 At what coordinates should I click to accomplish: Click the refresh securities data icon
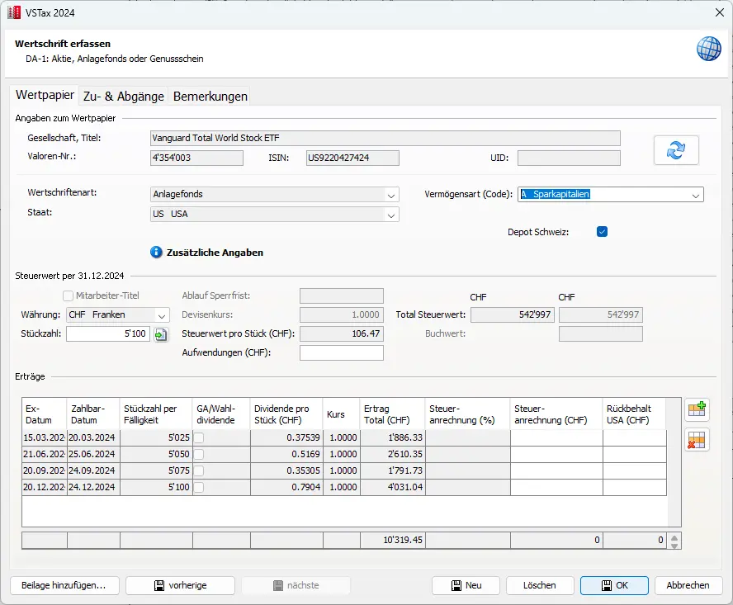[x=676, y=150]
